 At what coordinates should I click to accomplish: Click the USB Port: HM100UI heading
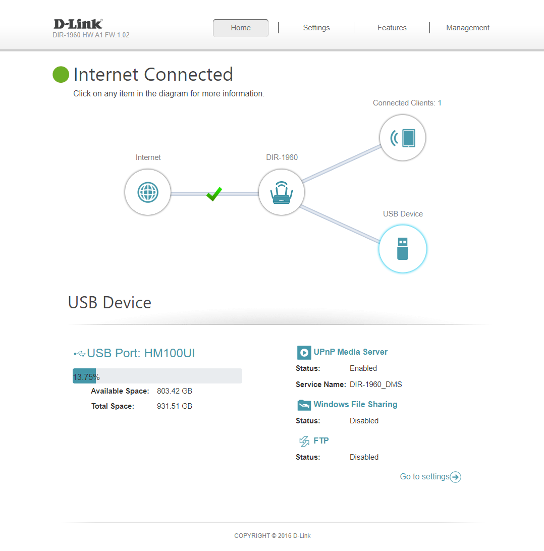(141, 353)
